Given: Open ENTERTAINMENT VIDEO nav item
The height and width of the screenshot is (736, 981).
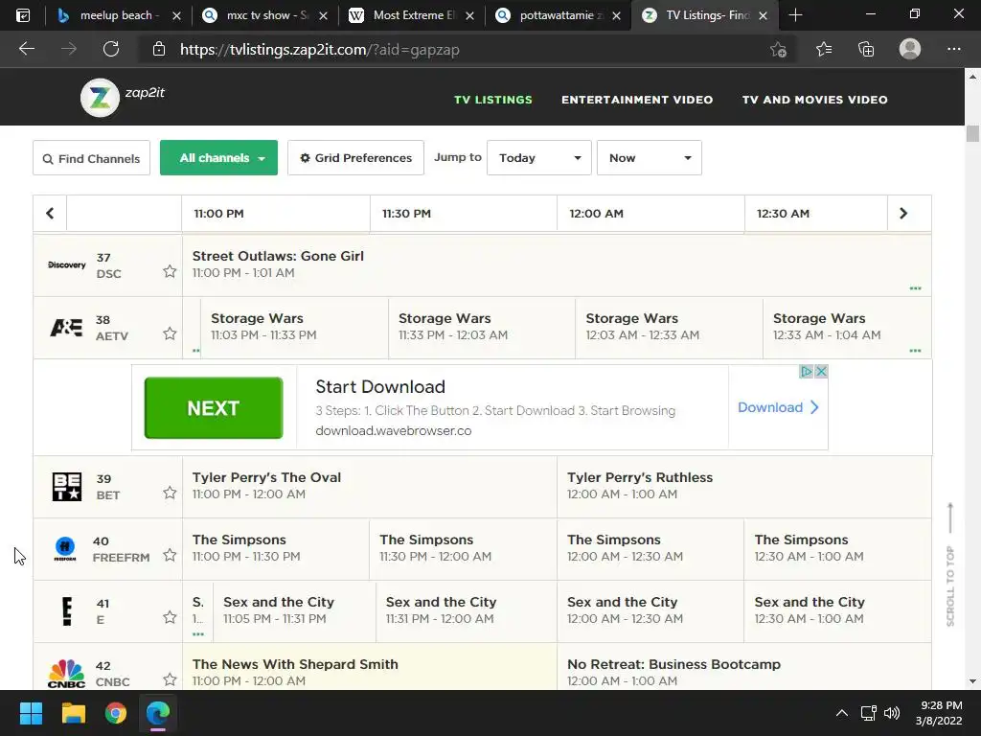Looking at the screenshot, I should click(637, 100).
